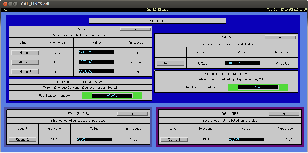Click amplitude cell +/- 39322
The height and width of the screenshot is (153, 308).
[282, 63]
